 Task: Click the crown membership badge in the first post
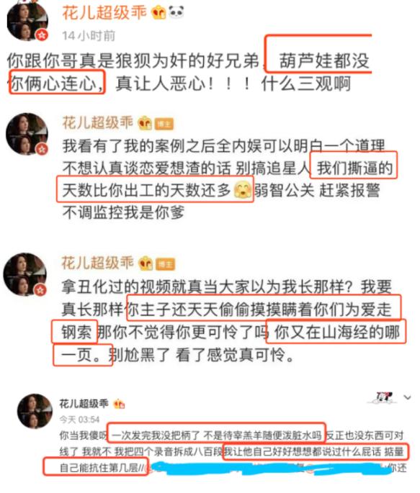pos(158,12)
